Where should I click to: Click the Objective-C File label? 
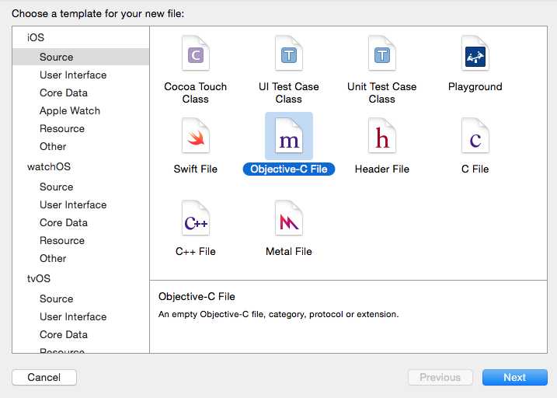pos(289,169)
